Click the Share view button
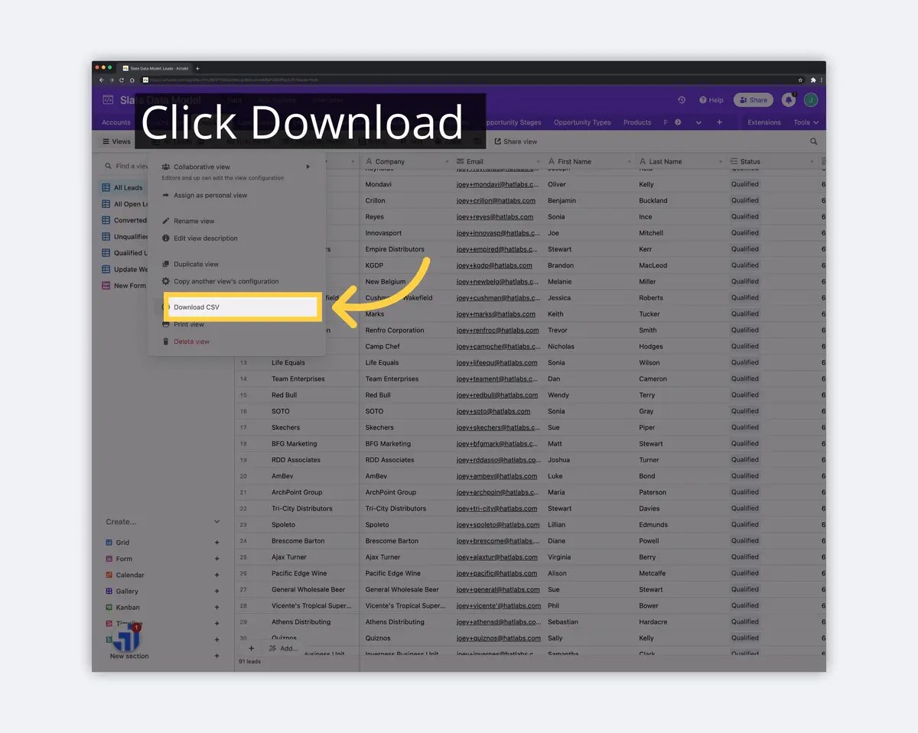Screen dimensions: 918x733 pos(515,141)
